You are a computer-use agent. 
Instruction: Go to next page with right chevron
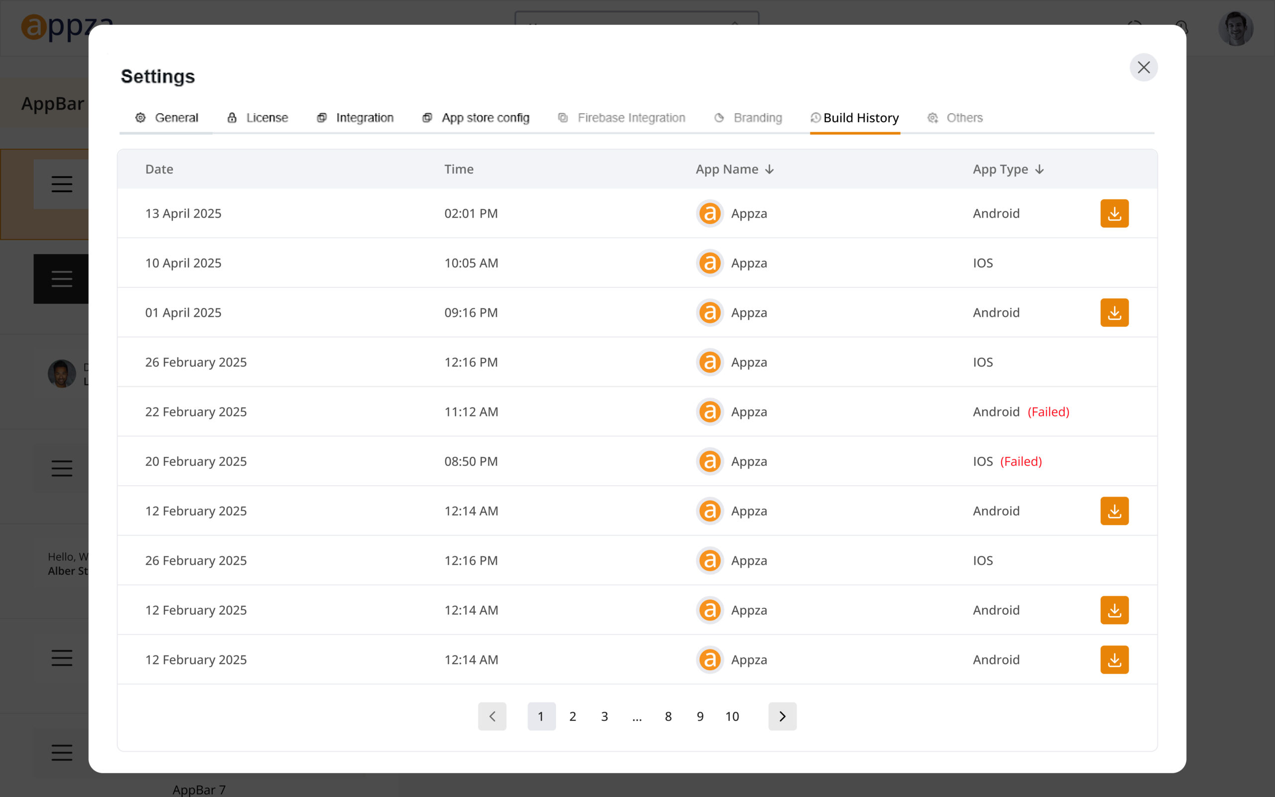tap(782, 716)
